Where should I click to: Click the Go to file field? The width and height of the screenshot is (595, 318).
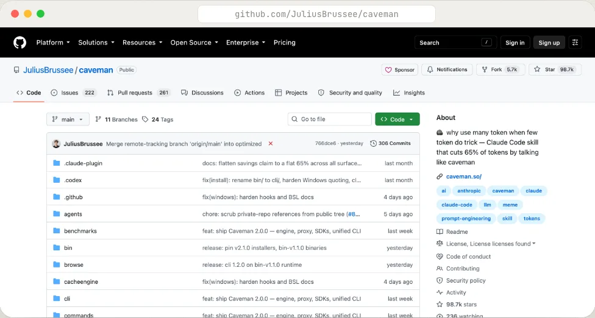tap(329, 119)
